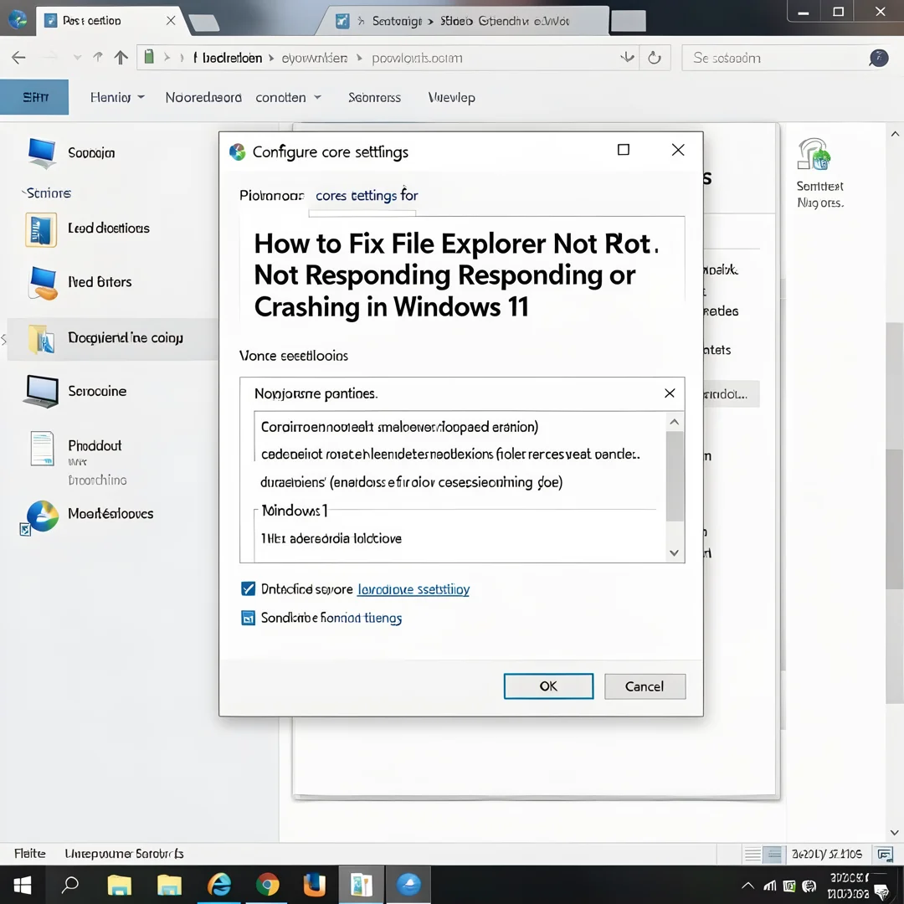Image resolution: width=904 pixels, height=904 pixels.
Task: Select the 'Soooojcn' monitor icon in sidebar
Action: 42,153
